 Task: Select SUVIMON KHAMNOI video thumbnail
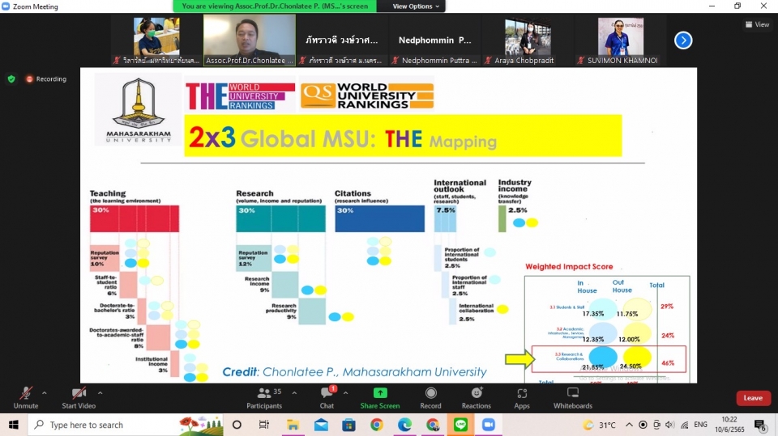point(620,40)
